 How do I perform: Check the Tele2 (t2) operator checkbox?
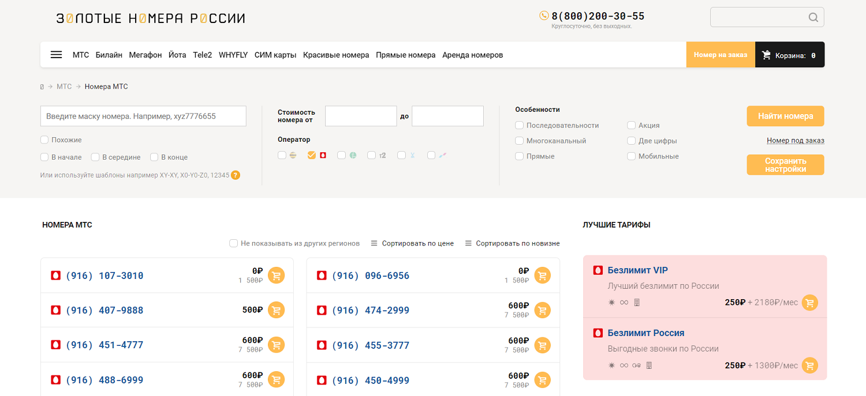372,155
